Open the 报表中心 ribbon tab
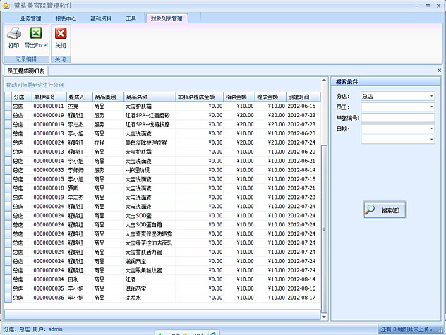 click(66, 18)
